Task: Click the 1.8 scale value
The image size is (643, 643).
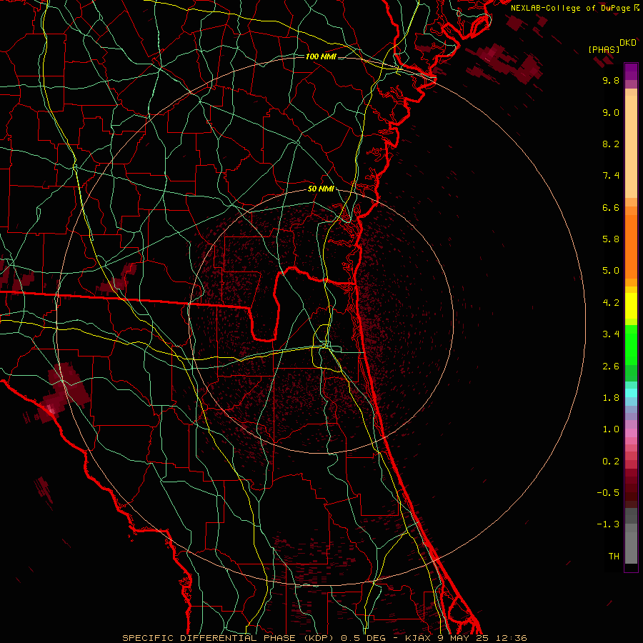Action: [611, 398]
